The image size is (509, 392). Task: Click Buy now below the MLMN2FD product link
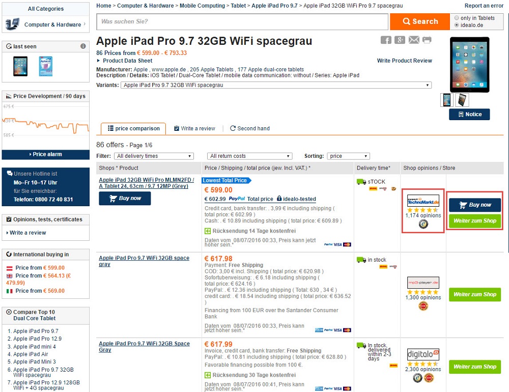coord(125,198)
